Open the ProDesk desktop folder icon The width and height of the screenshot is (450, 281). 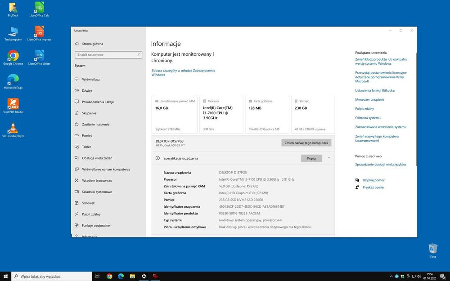[x=13, y=9]
